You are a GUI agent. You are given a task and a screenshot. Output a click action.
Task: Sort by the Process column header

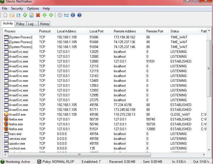click(20, 31)
